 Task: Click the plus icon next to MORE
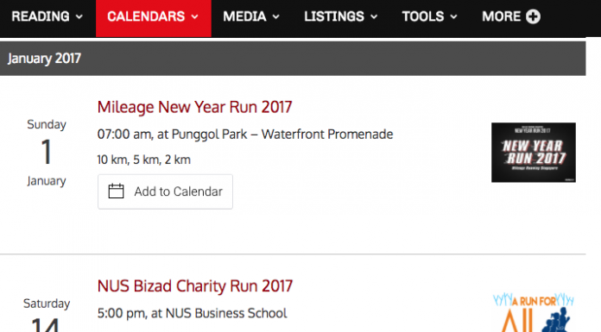[x=533, y=16]
